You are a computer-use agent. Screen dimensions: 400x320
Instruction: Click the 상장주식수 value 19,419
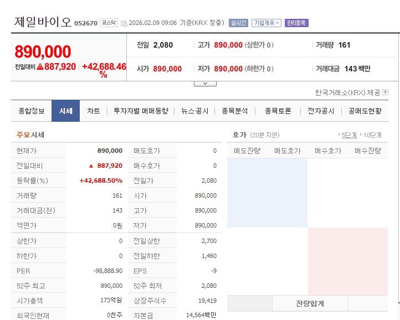207,301
